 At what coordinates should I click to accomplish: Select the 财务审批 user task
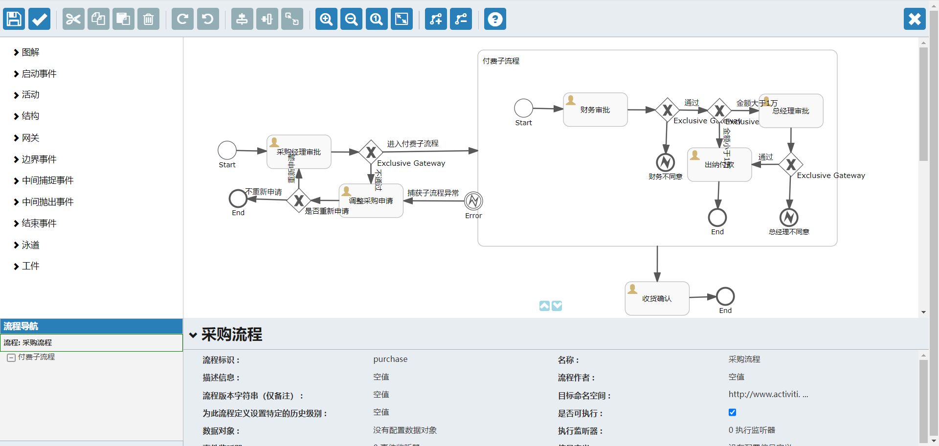coord(595,110)
